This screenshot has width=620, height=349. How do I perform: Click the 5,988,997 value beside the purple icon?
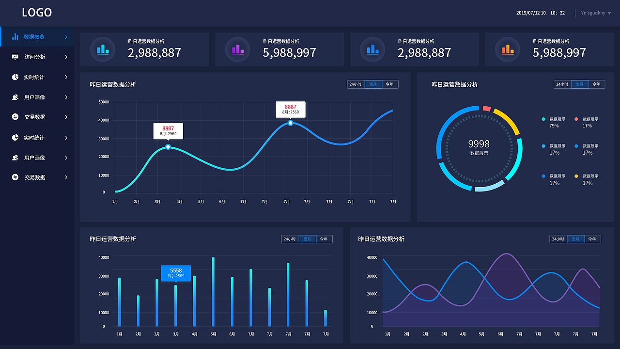pos(290,53)
